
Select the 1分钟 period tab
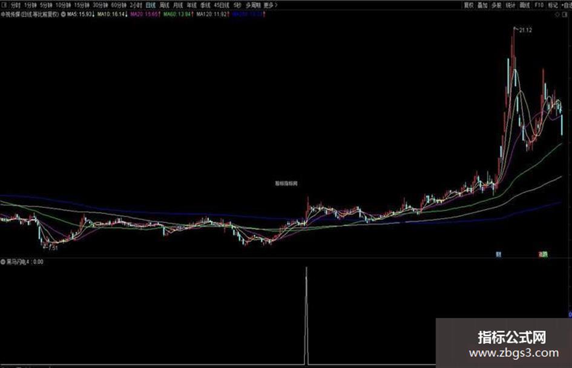[x=30, y=5]
